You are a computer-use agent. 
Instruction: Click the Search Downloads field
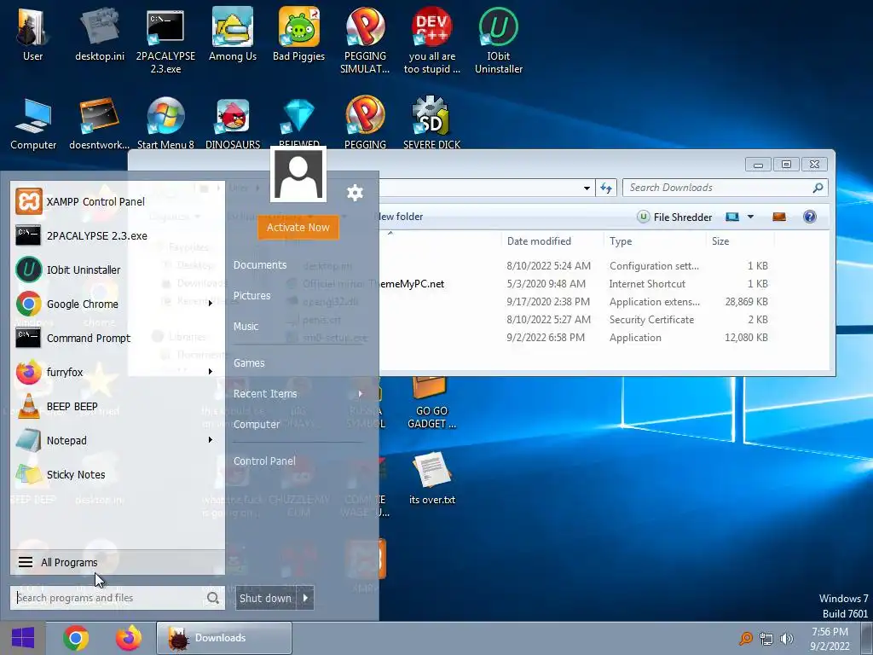pos(725,188)
